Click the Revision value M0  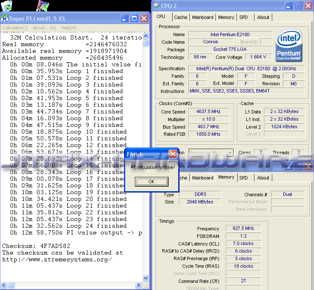point(294,84)
